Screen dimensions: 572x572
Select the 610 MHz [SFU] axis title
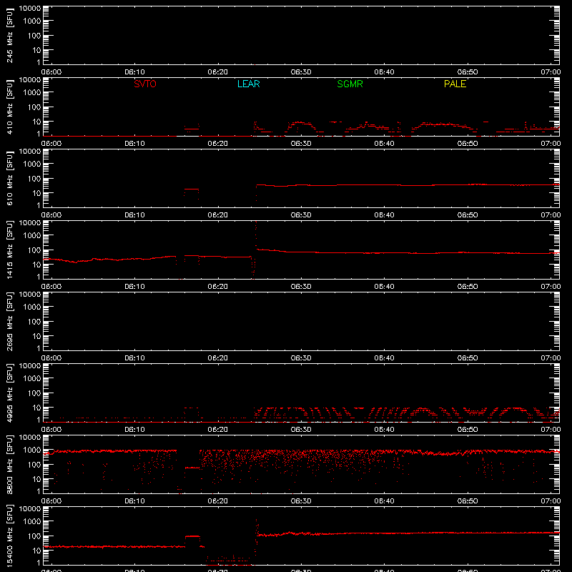[x=9, y=178]
